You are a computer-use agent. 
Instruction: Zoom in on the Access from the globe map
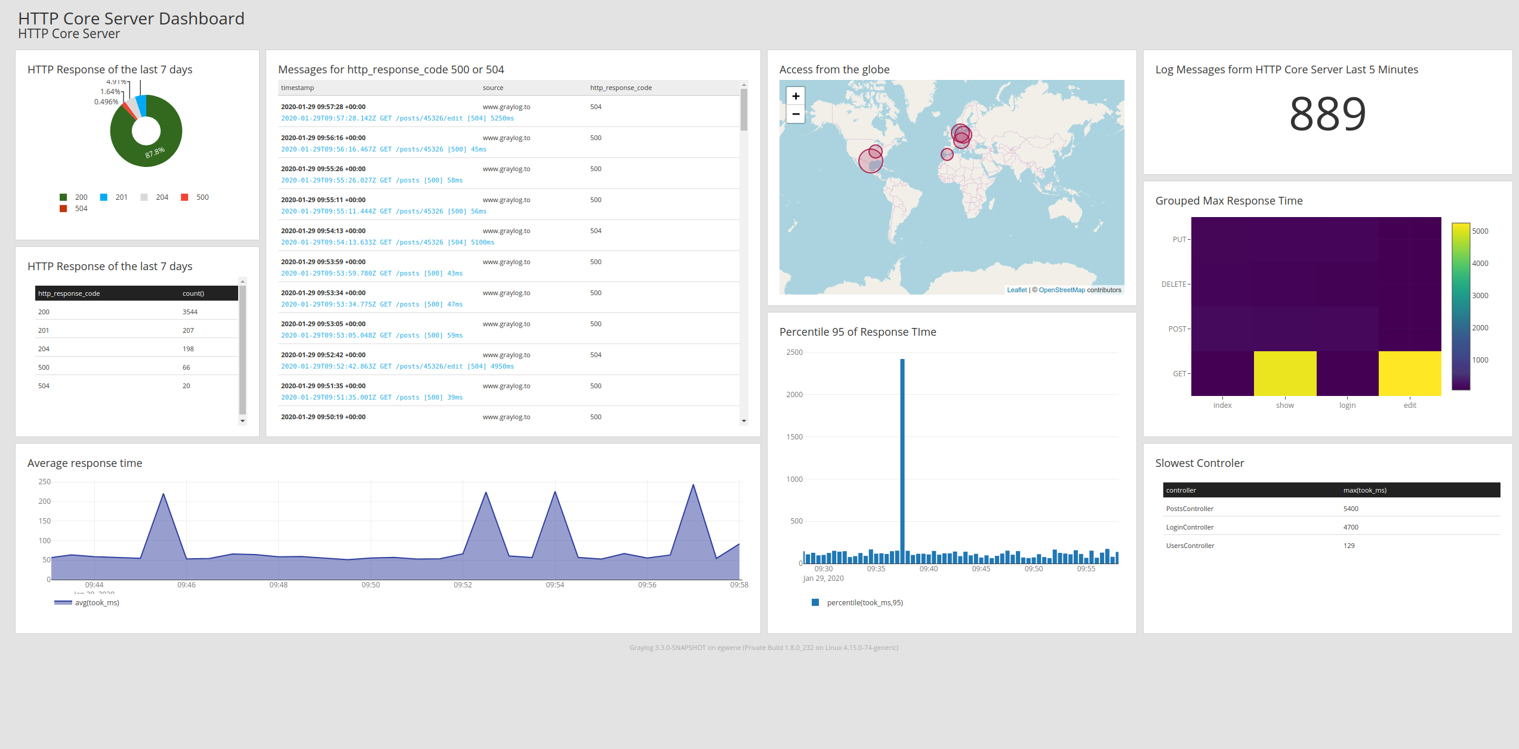[x=796, y=95]
